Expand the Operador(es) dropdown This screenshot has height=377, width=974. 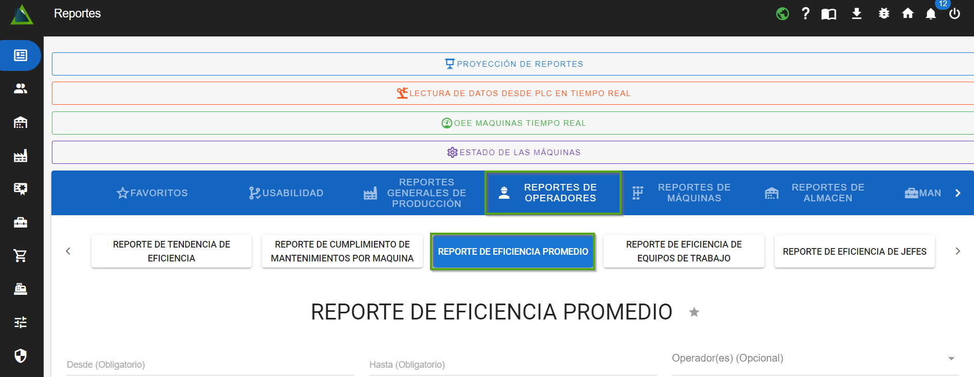click(951, 359)
